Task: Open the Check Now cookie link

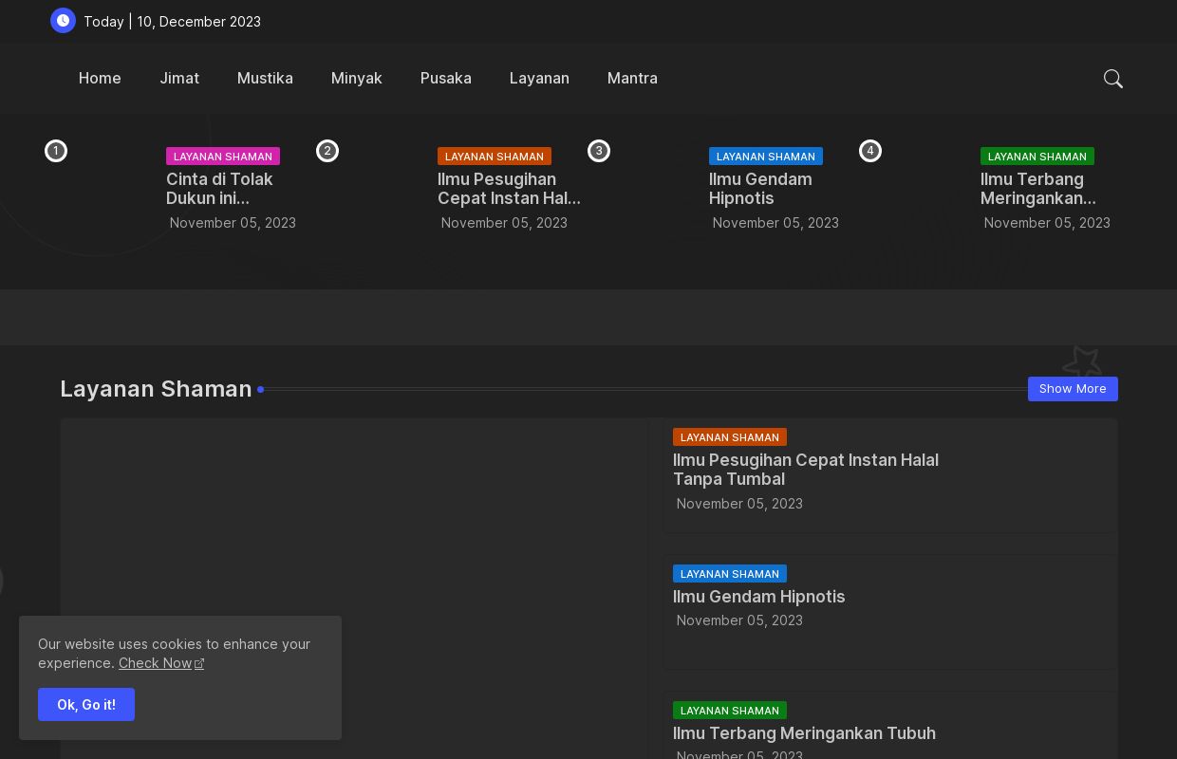Action: coord(155,663)
